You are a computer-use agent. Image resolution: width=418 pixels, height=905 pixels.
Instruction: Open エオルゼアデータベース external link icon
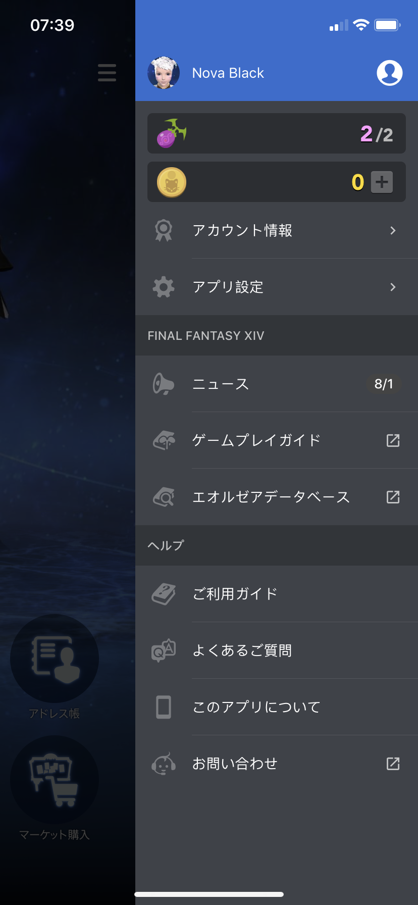(393, 497)
